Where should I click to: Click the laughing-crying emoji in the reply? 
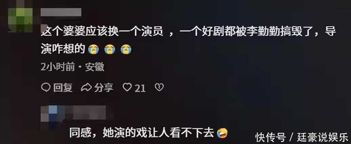[222, 133]
